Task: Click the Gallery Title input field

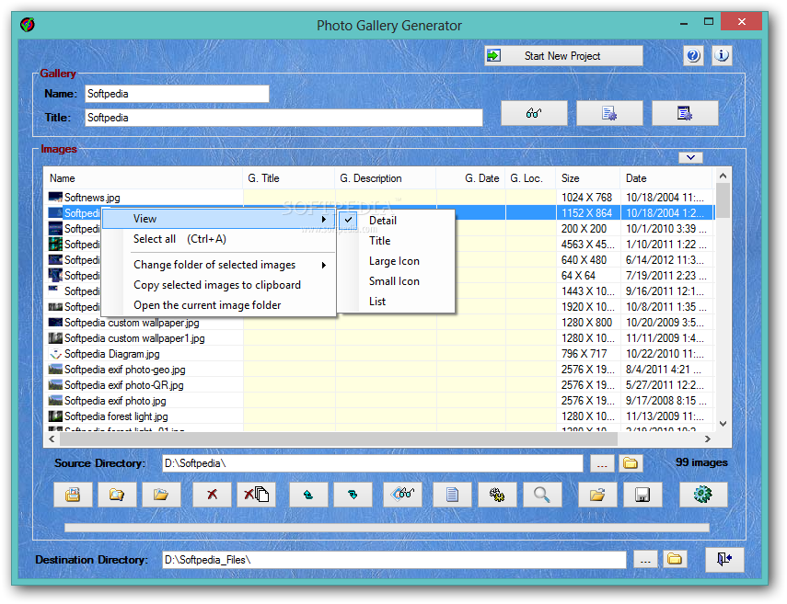Action: pos(284,118)
